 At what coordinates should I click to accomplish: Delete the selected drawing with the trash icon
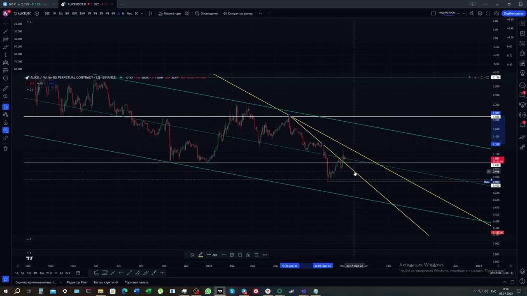click(257, 255)
